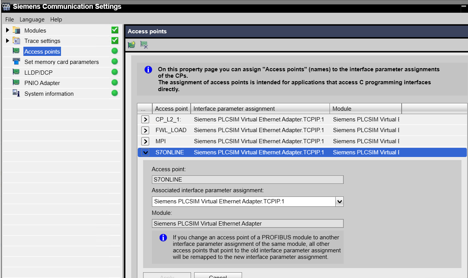Viewport: 468px width, 278px height.
Task: Select Access points in the navigation tree
Action: pos(42,51)
